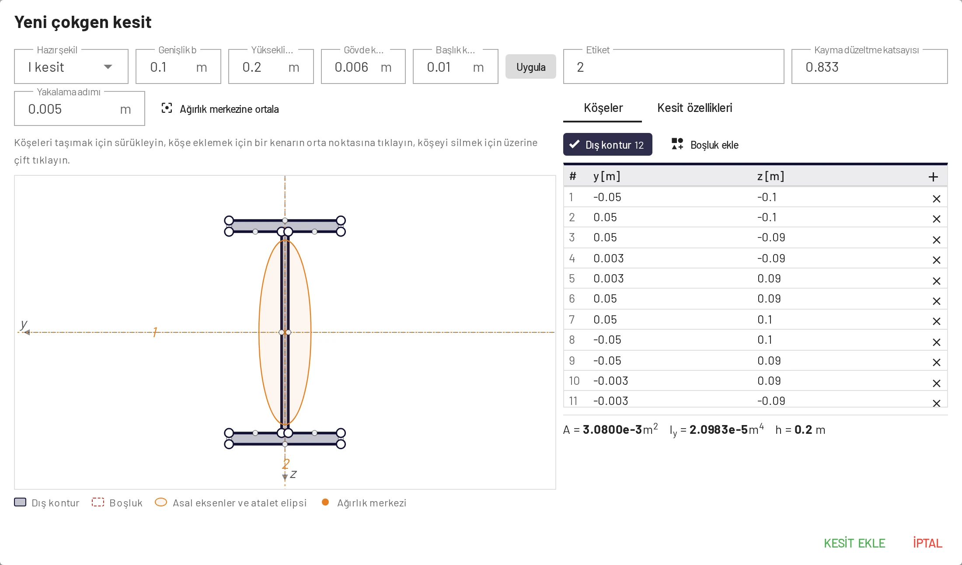Open the Hazır şekil shape dropdown
962x565 pixels.
(x=71, y=67)
